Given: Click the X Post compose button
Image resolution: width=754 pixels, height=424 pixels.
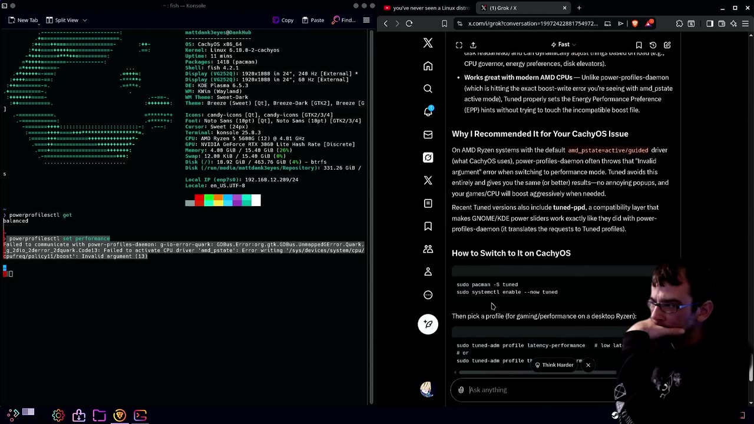Looking at the screenshot, I should click(428, 324).
